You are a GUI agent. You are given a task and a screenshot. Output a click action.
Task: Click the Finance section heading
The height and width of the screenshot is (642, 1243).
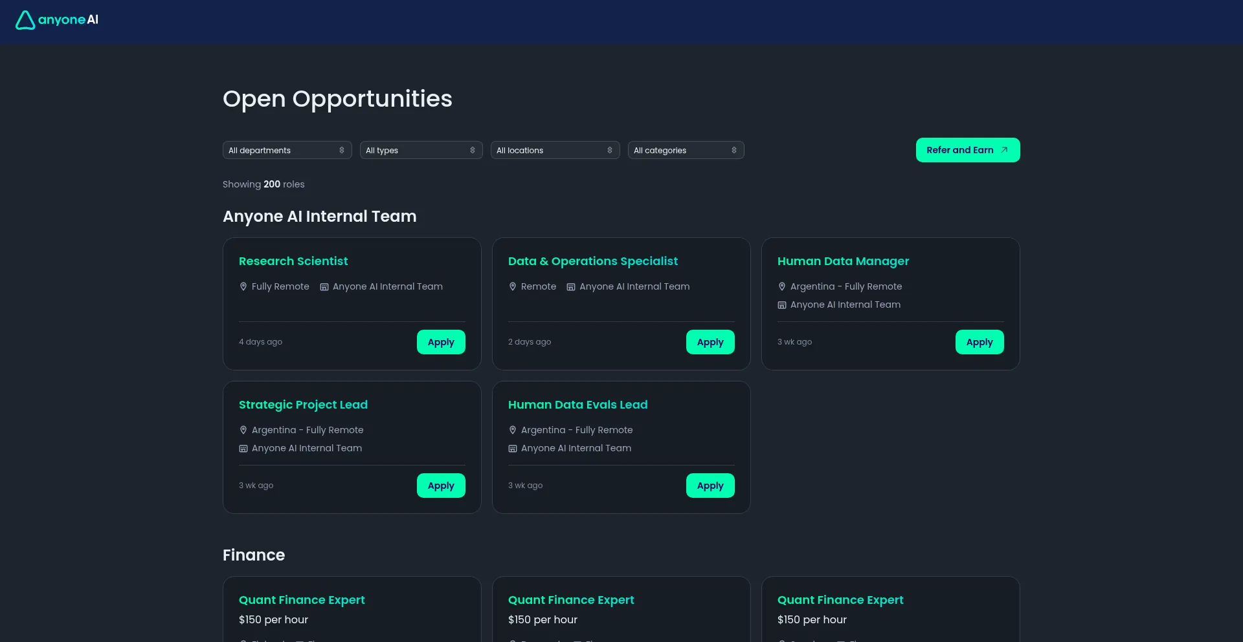[x=254, y=555]
